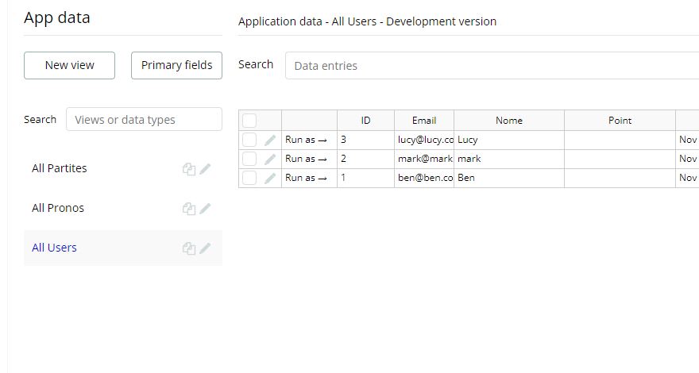
Task: Click the copy icon next to All Pronos
Action: [x=188, y=209]
